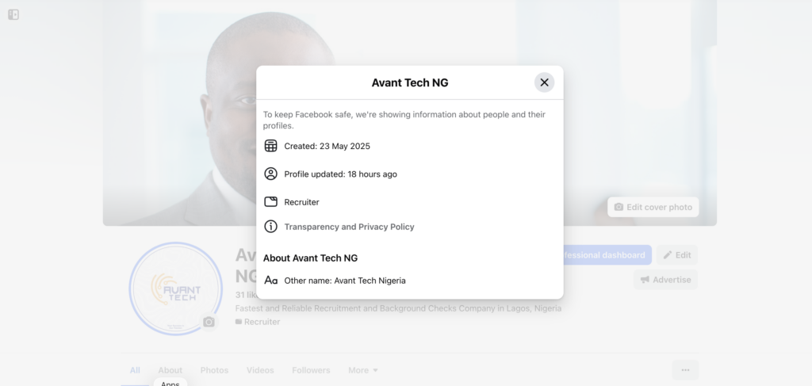Switch to the About tab
Viewport: 812px width, 386px height.
pos(170,370)
